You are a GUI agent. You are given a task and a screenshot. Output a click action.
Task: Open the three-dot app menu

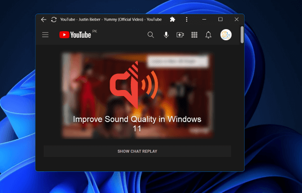pyautogui.click(x=186, y=19)
